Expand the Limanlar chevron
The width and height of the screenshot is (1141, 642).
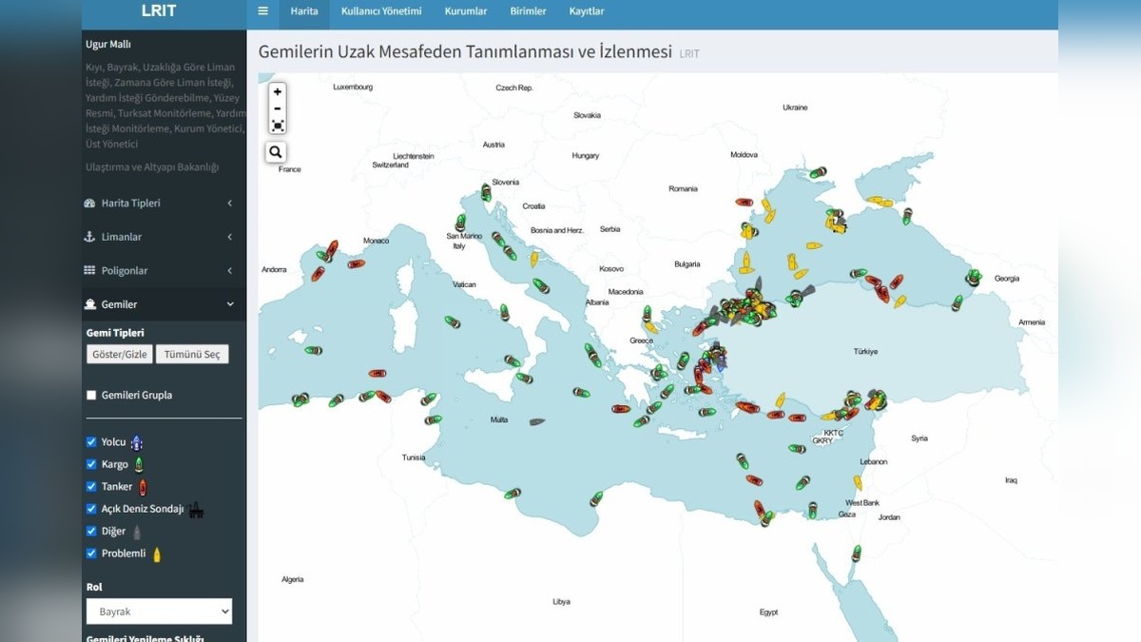click(x=230, y=237)
